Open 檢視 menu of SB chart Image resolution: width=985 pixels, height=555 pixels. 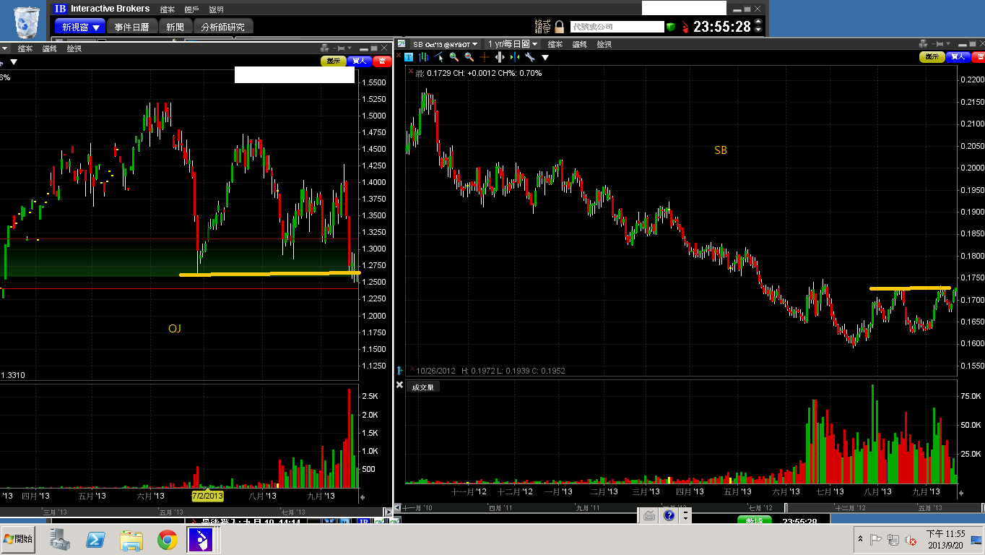pyautogui.click(x=604, y=44)
